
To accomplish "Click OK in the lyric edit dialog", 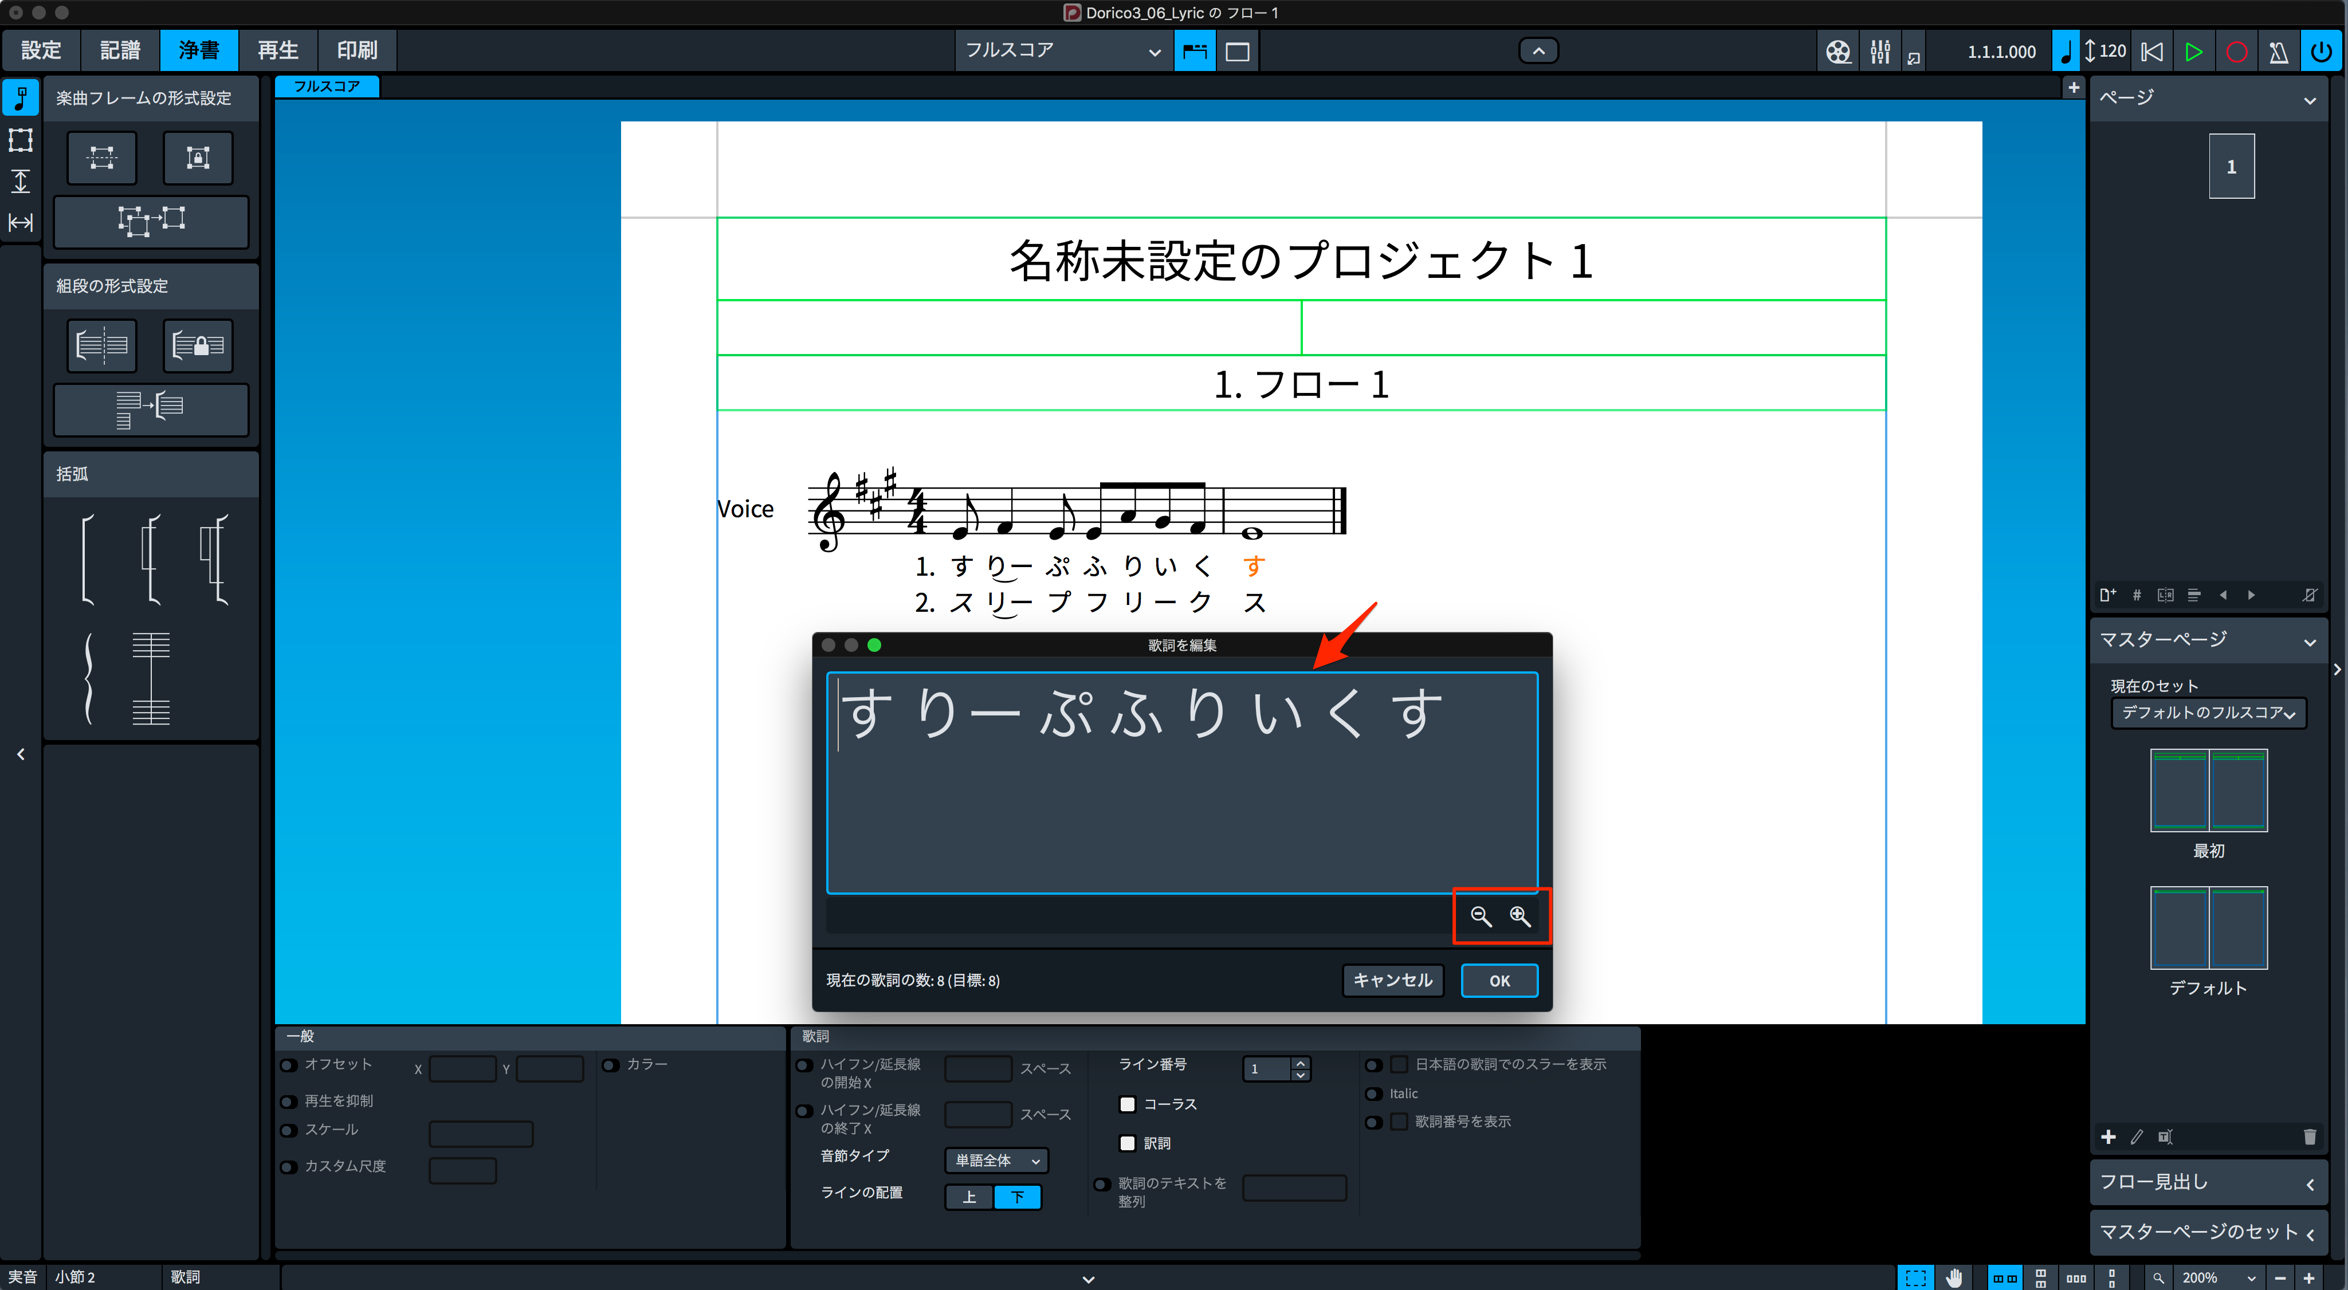I will [1499, 980].
